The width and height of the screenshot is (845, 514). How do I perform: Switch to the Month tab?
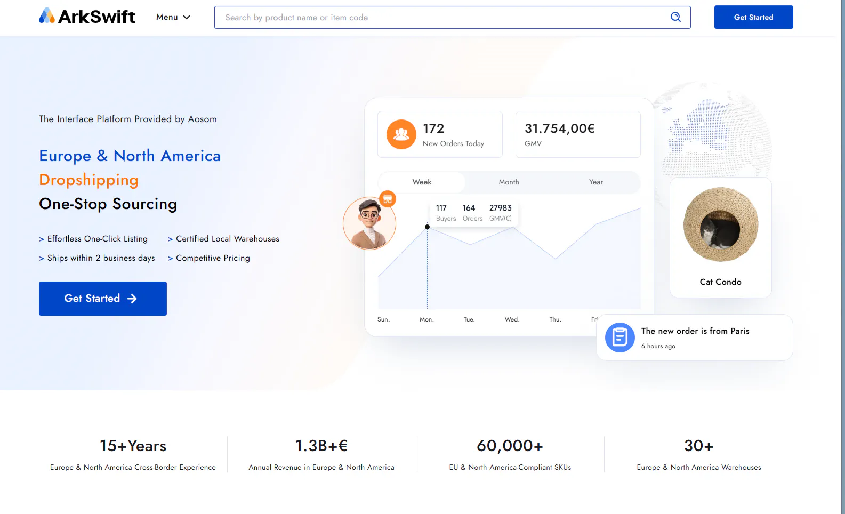click(509, 182)
